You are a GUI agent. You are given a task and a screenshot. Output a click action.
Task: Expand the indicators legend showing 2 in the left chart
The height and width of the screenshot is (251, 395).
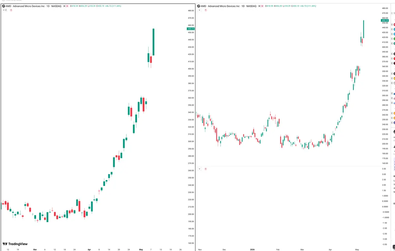point(5,10)
